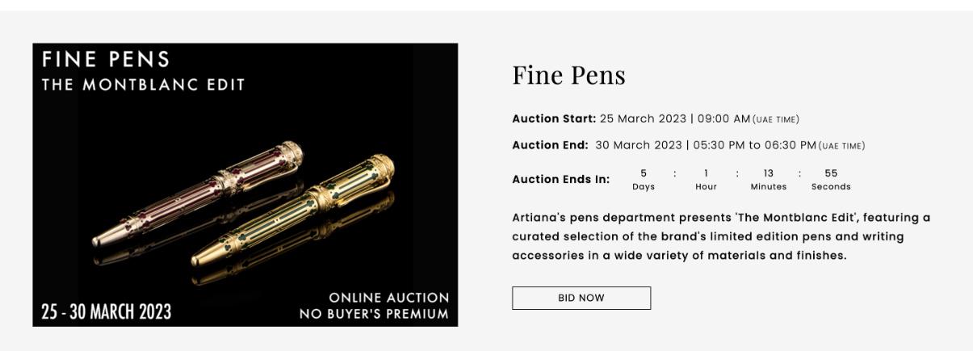Click the countdown Days value
This screenshot has width=973, height=351.
click(644, 173)
